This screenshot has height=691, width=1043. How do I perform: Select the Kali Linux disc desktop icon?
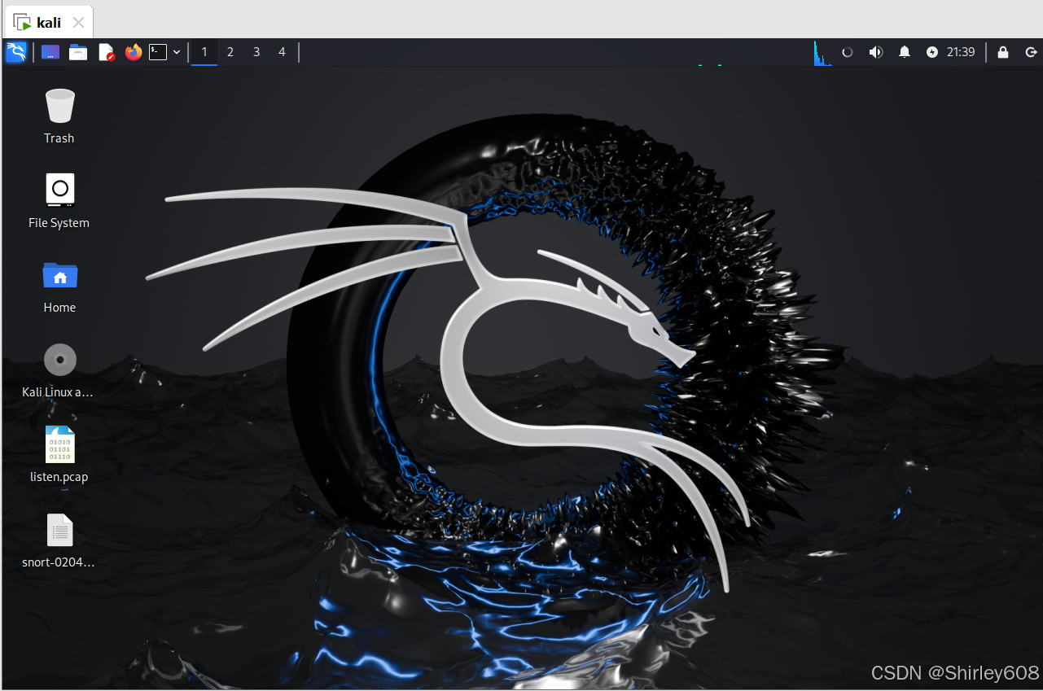click(59, 370)
